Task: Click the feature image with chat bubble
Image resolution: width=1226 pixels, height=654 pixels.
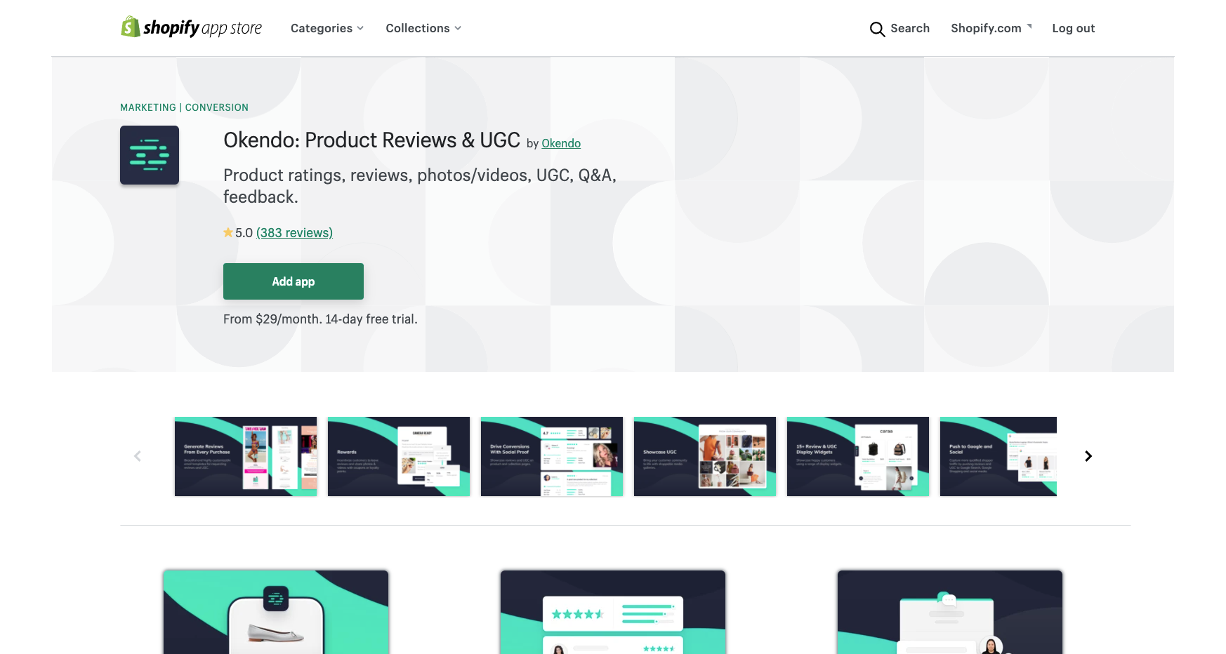Action: coord(950,612)
